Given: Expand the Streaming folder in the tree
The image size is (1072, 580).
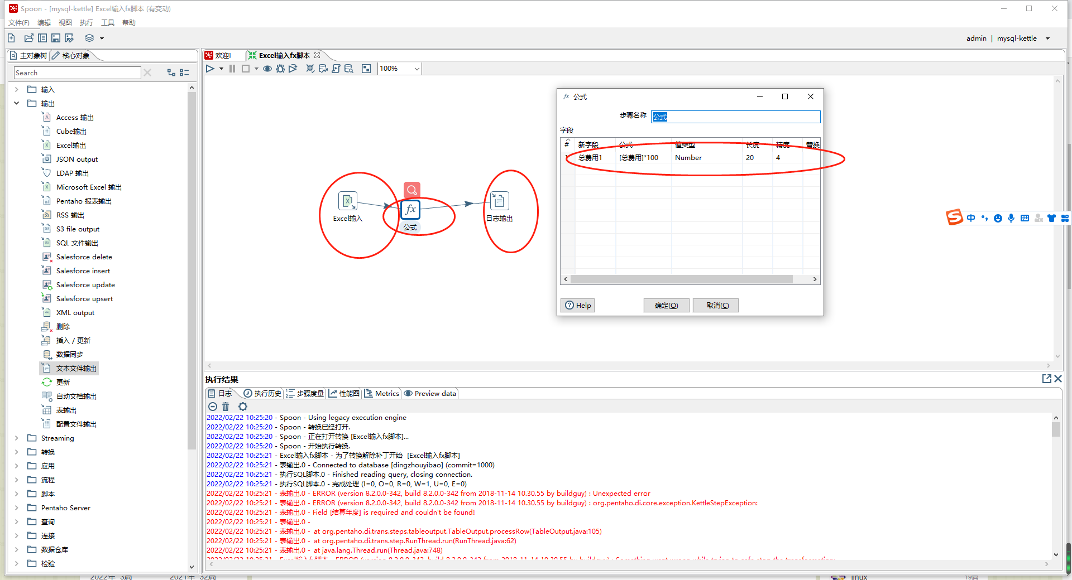Looking at the screenshot, I should click(x=17, y=438).
